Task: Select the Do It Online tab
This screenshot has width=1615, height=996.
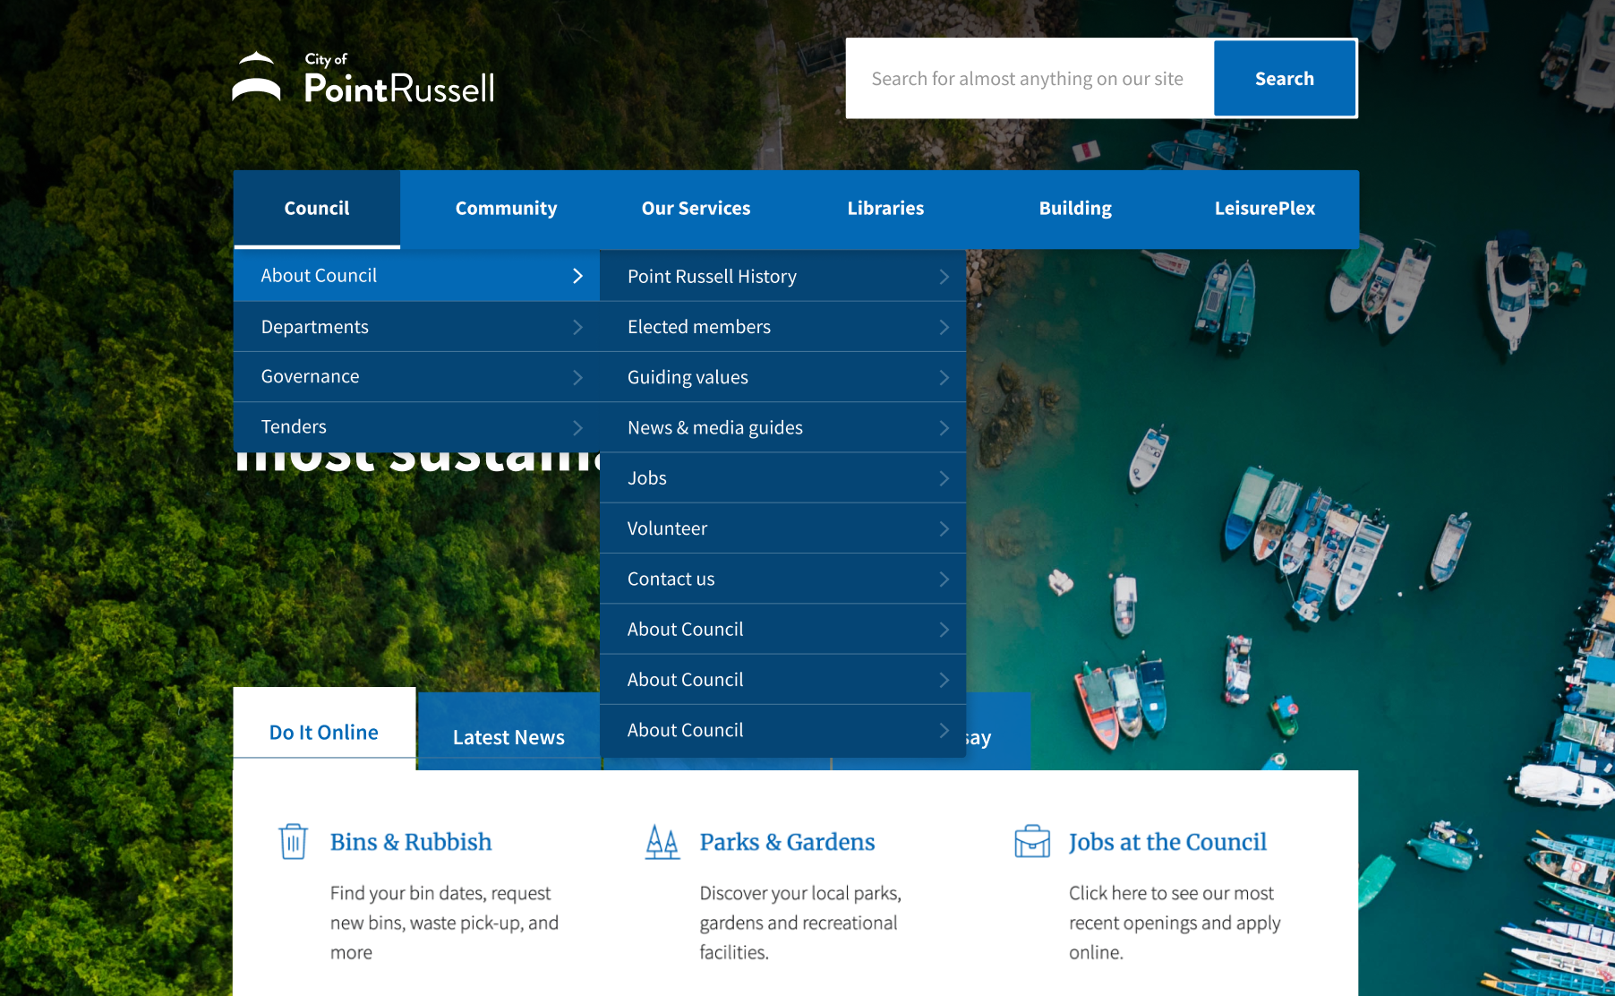Action: point(324,732)
